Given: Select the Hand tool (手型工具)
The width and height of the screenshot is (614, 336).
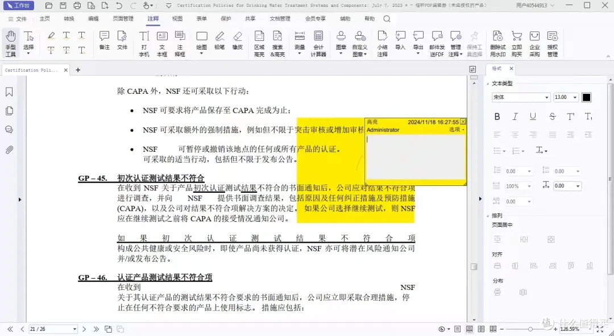Looking at the screenshot, I should pyautogui.click(x=11, y=43).
